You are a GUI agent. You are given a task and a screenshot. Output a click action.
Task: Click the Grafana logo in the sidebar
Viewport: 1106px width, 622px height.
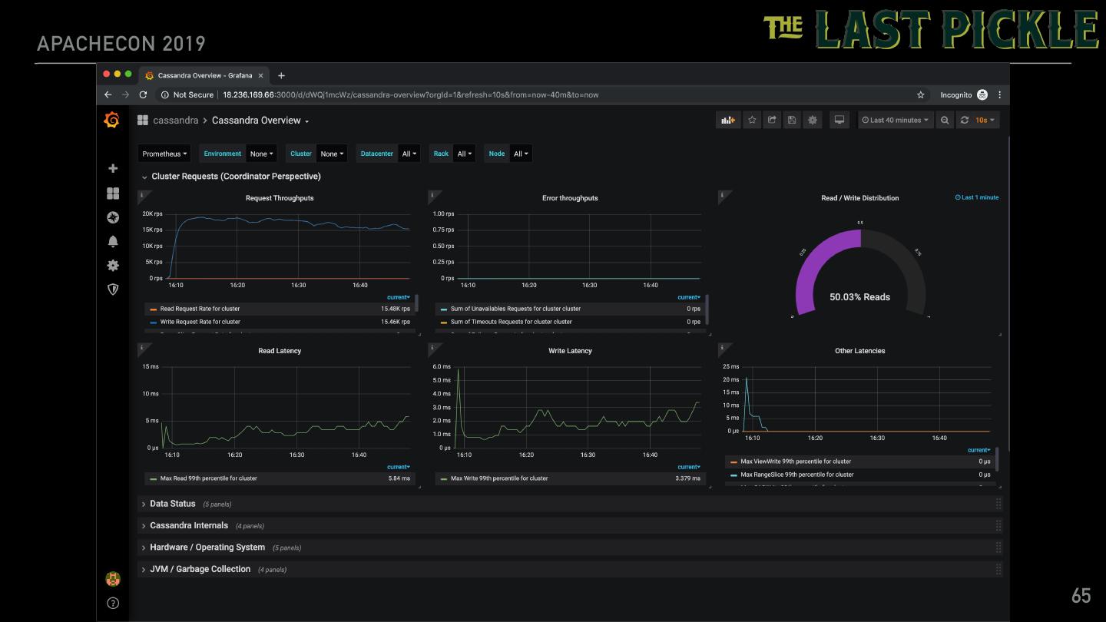coord(112,120)
